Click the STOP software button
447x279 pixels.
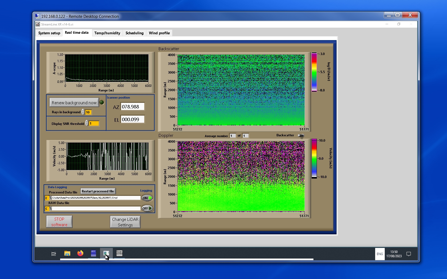[x=59, y=222]
